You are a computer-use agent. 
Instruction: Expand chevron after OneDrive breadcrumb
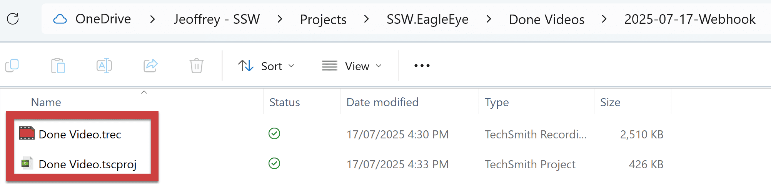(x=152, y=19)
